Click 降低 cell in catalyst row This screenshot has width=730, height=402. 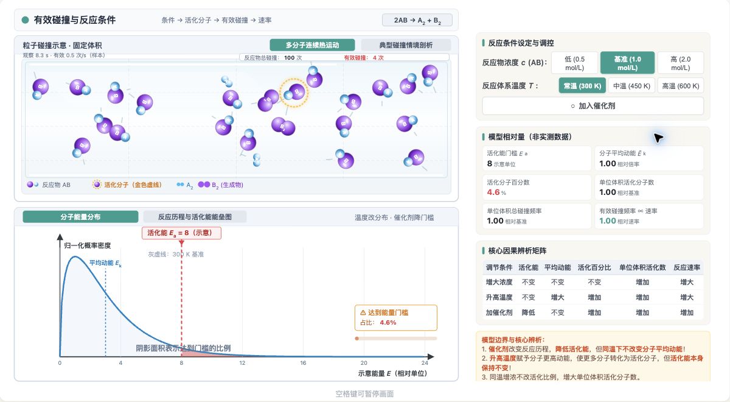click(x=529, y=312)
